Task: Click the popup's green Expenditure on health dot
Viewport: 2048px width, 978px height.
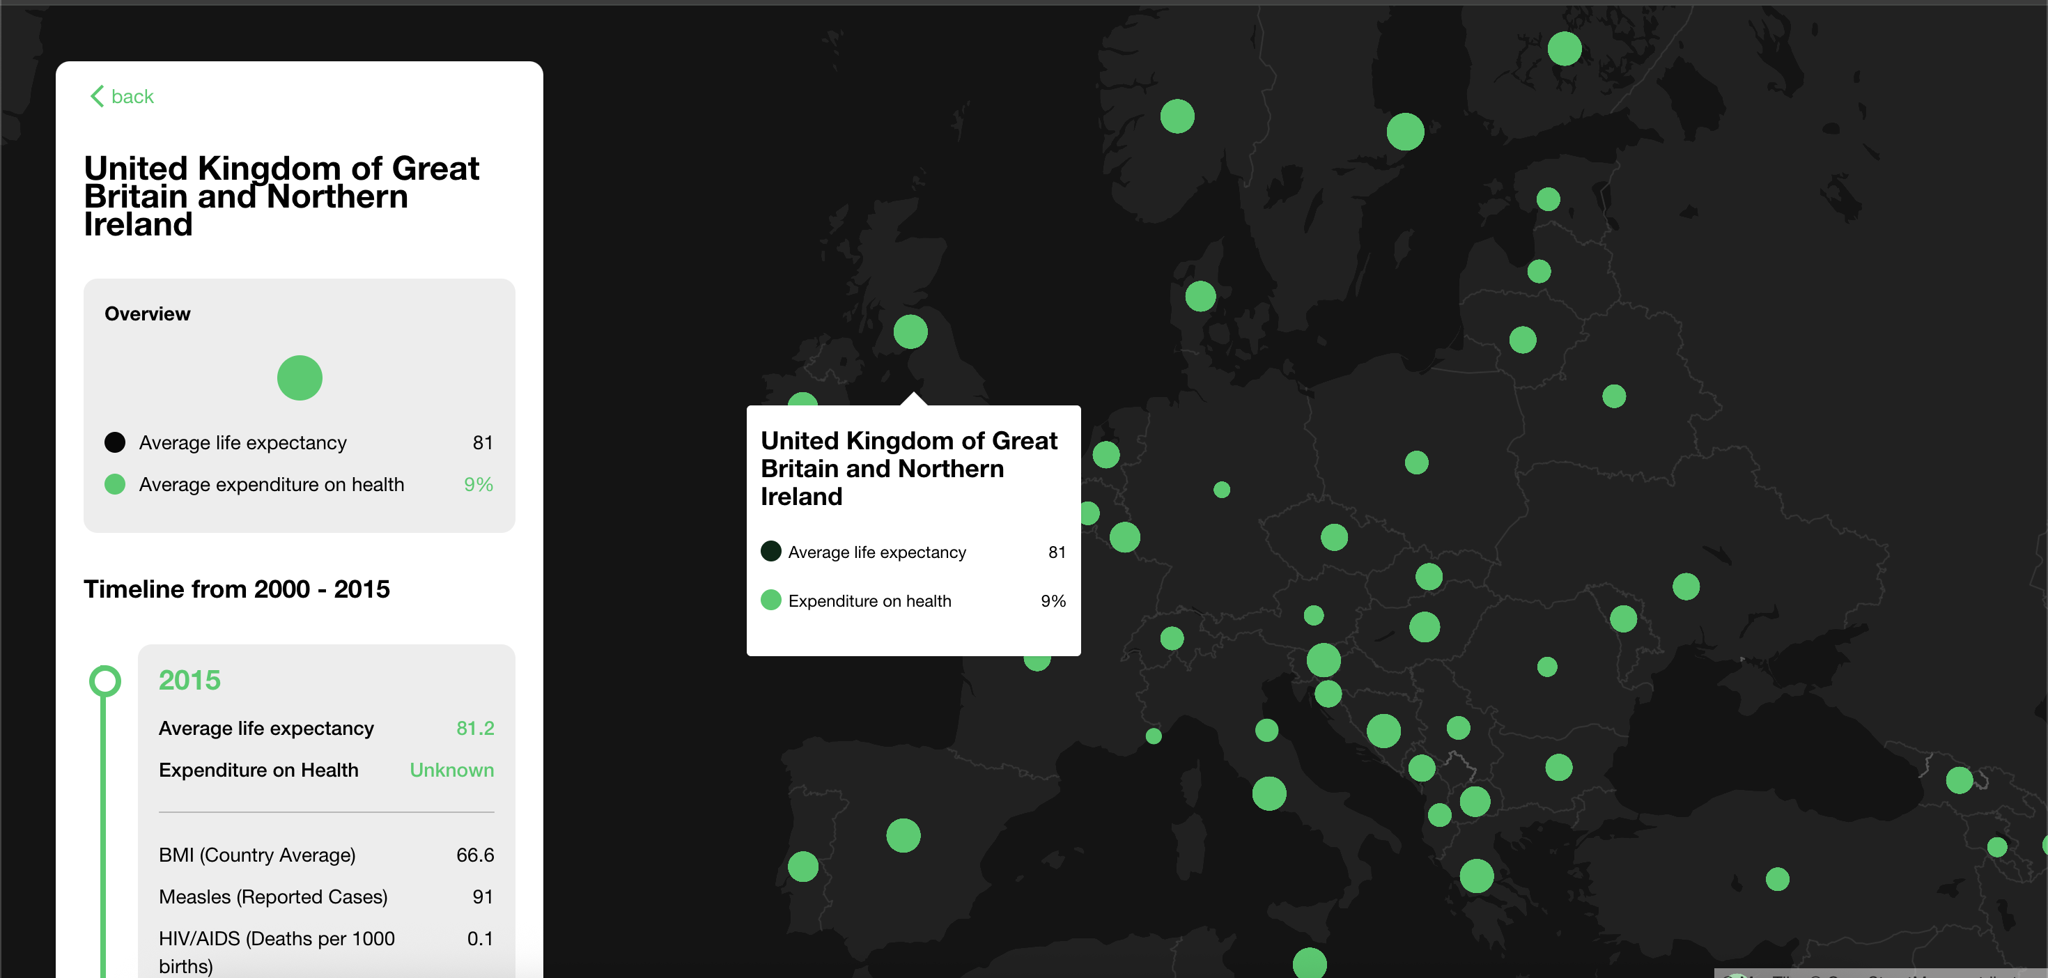Action: coord(770,600)
